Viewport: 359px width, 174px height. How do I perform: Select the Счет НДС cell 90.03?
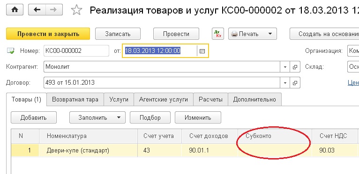point(335,150)
